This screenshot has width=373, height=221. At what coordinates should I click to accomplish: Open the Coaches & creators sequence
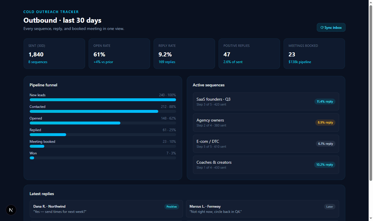point(266,165)
